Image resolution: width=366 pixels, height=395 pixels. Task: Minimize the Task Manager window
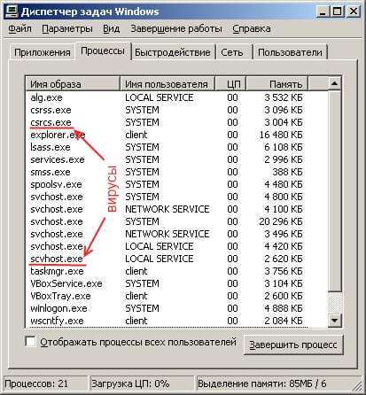point(323,12)
